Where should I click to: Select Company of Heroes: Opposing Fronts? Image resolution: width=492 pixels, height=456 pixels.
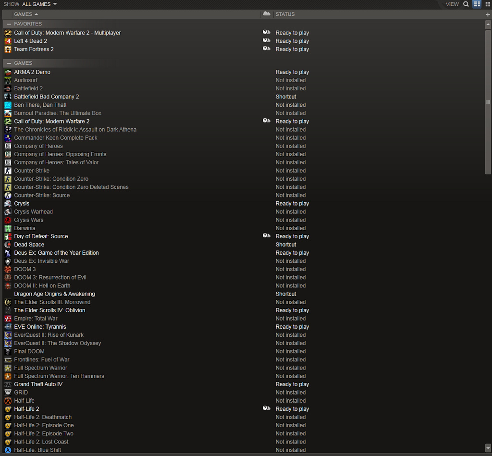point(60,154)
